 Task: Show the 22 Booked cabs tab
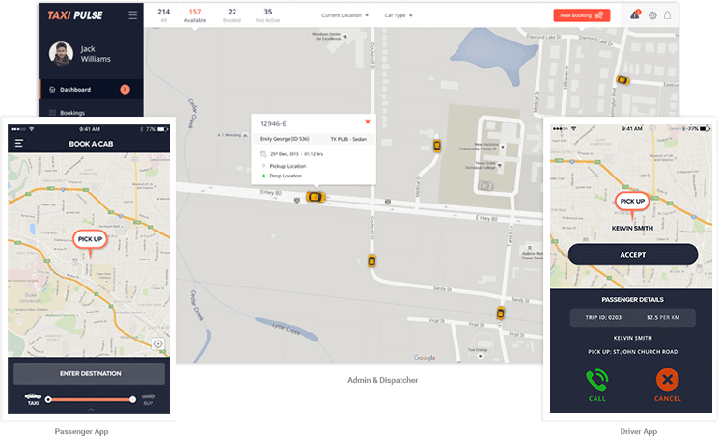pos(232,15)
